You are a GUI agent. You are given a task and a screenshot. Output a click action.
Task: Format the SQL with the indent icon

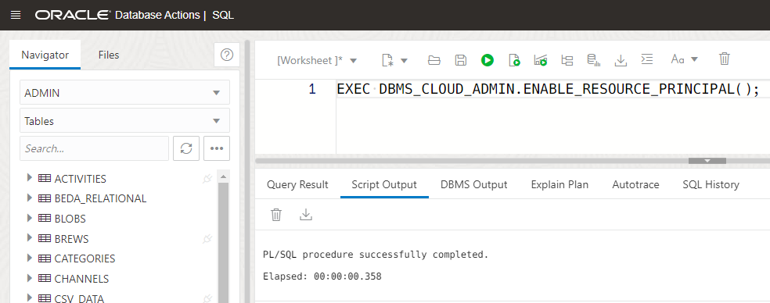pyautogui.click(x=647, y=59)
